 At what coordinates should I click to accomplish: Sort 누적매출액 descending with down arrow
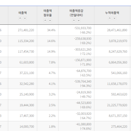pos(114,18)
